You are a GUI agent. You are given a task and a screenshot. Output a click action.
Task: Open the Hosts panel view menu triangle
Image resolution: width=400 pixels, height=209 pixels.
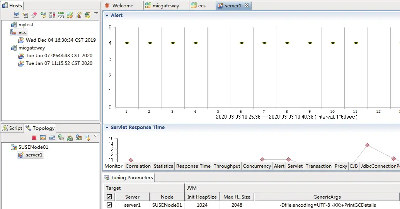pos(96,14)
